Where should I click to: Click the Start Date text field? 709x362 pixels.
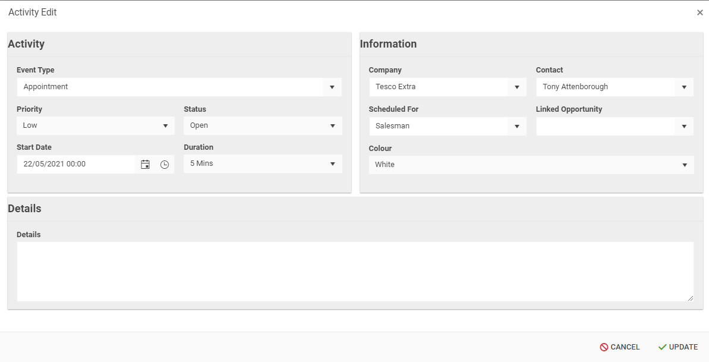tap(76, 164)
